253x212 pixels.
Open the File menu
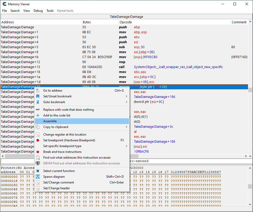click(4, 11)
